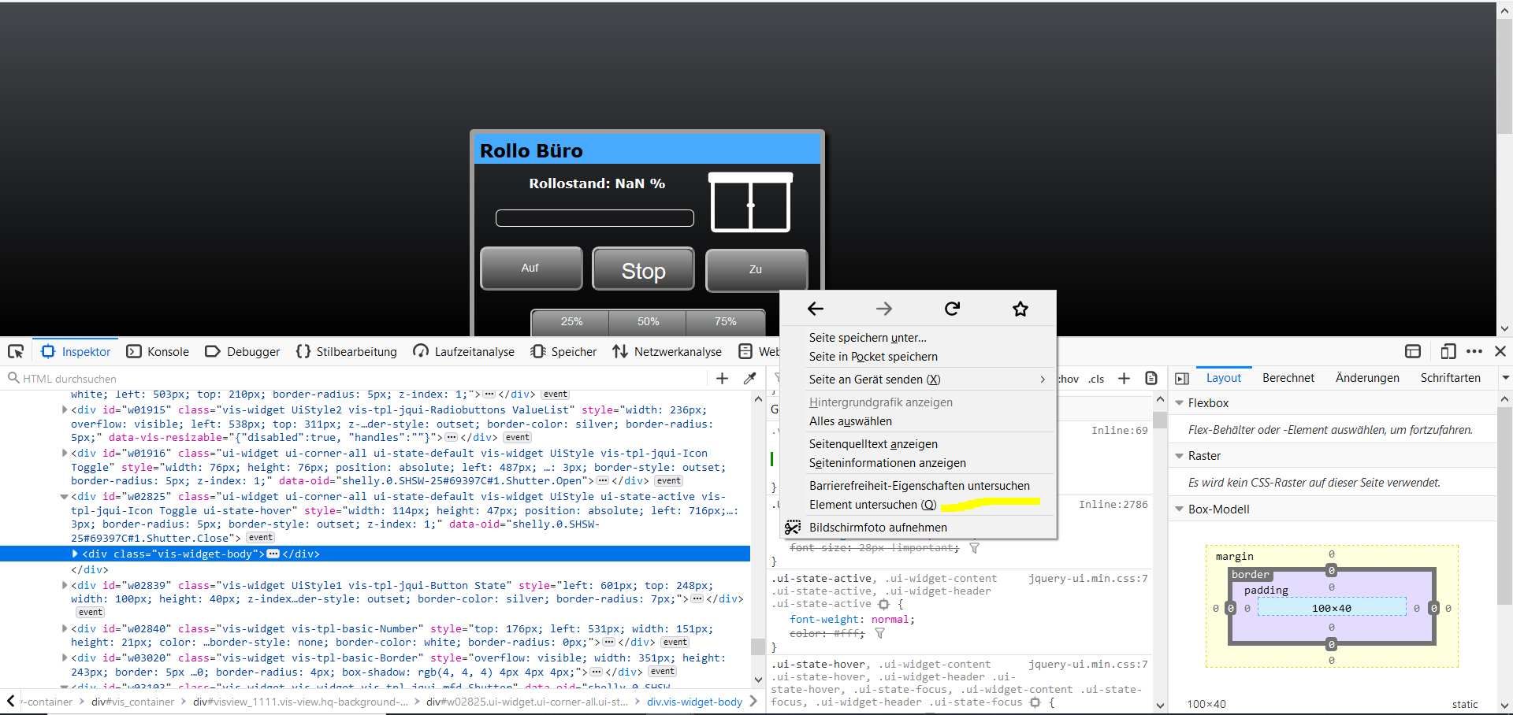Collapse the Raster section

pos(1180,456)
